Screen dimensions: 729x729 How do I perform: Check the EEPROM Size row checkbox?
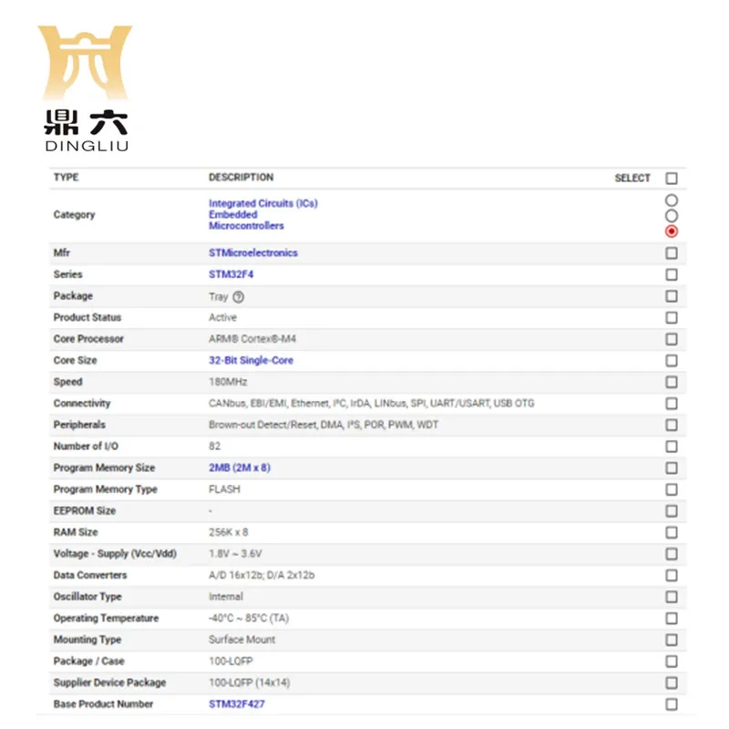click(x=671, y=511)
